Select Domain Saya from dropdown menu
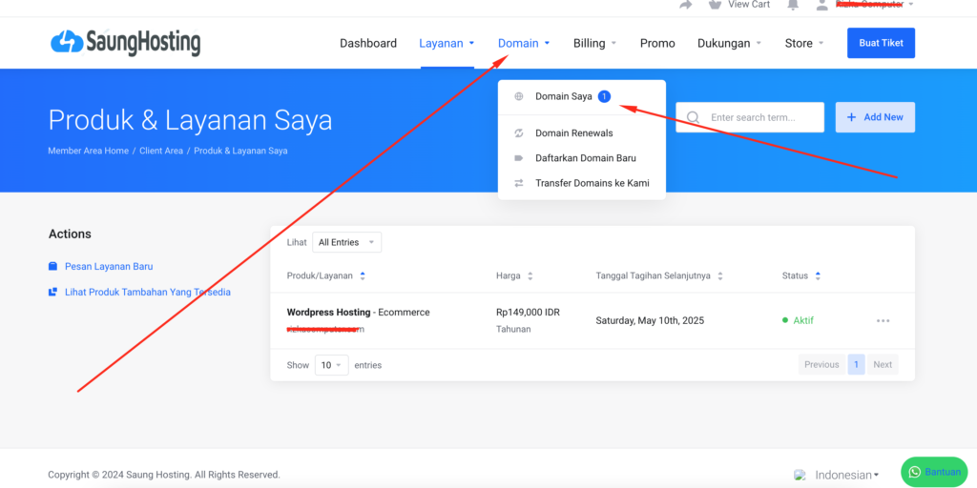 pyautogui.click(x=563, y=96)
